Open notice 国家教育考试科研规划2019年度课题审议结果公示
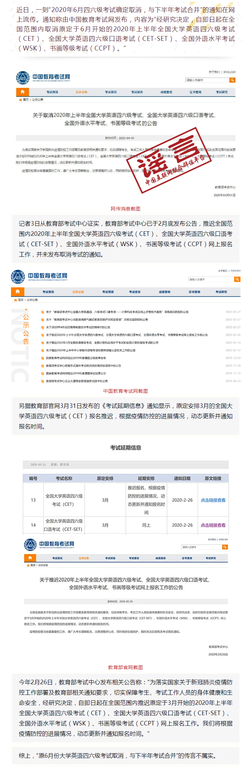Viewport: 250px width, 768px height. 76,373
